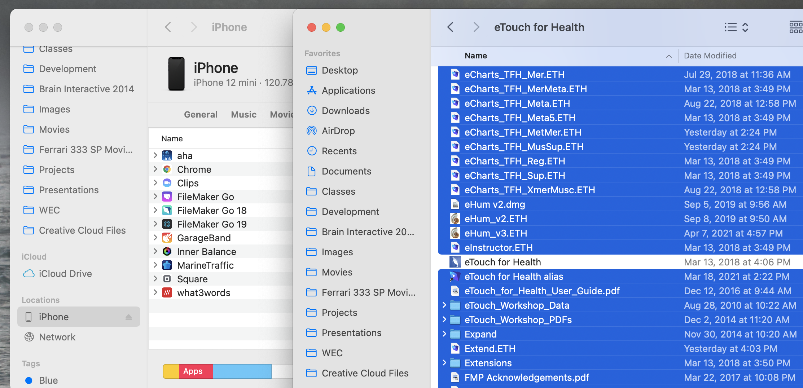This screenshot has width=803, height=388.
Task: Click the Network globe icon
Action: point(29,337)
